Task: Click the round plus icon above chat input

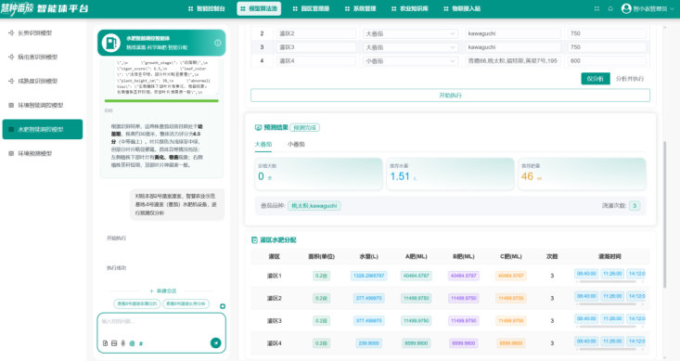Action: (223, 306)
